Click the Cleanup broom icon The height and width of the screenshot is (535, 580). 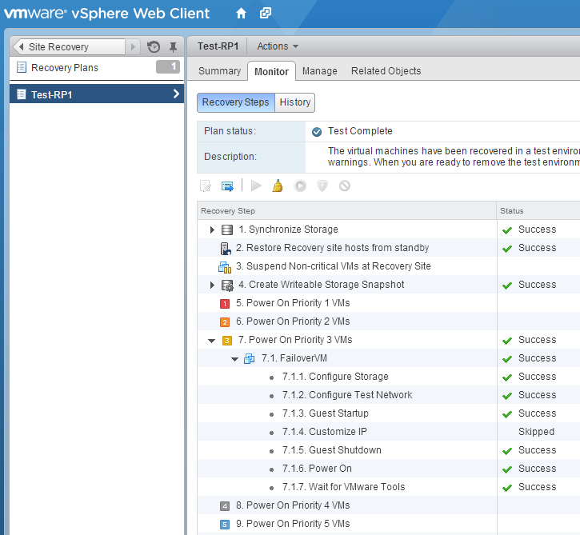coord(278,186)
